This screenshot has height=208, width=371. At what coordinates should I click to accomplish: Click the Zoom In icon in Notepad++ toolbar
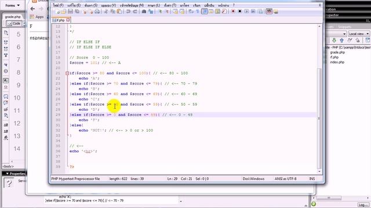tap(160, 12)
